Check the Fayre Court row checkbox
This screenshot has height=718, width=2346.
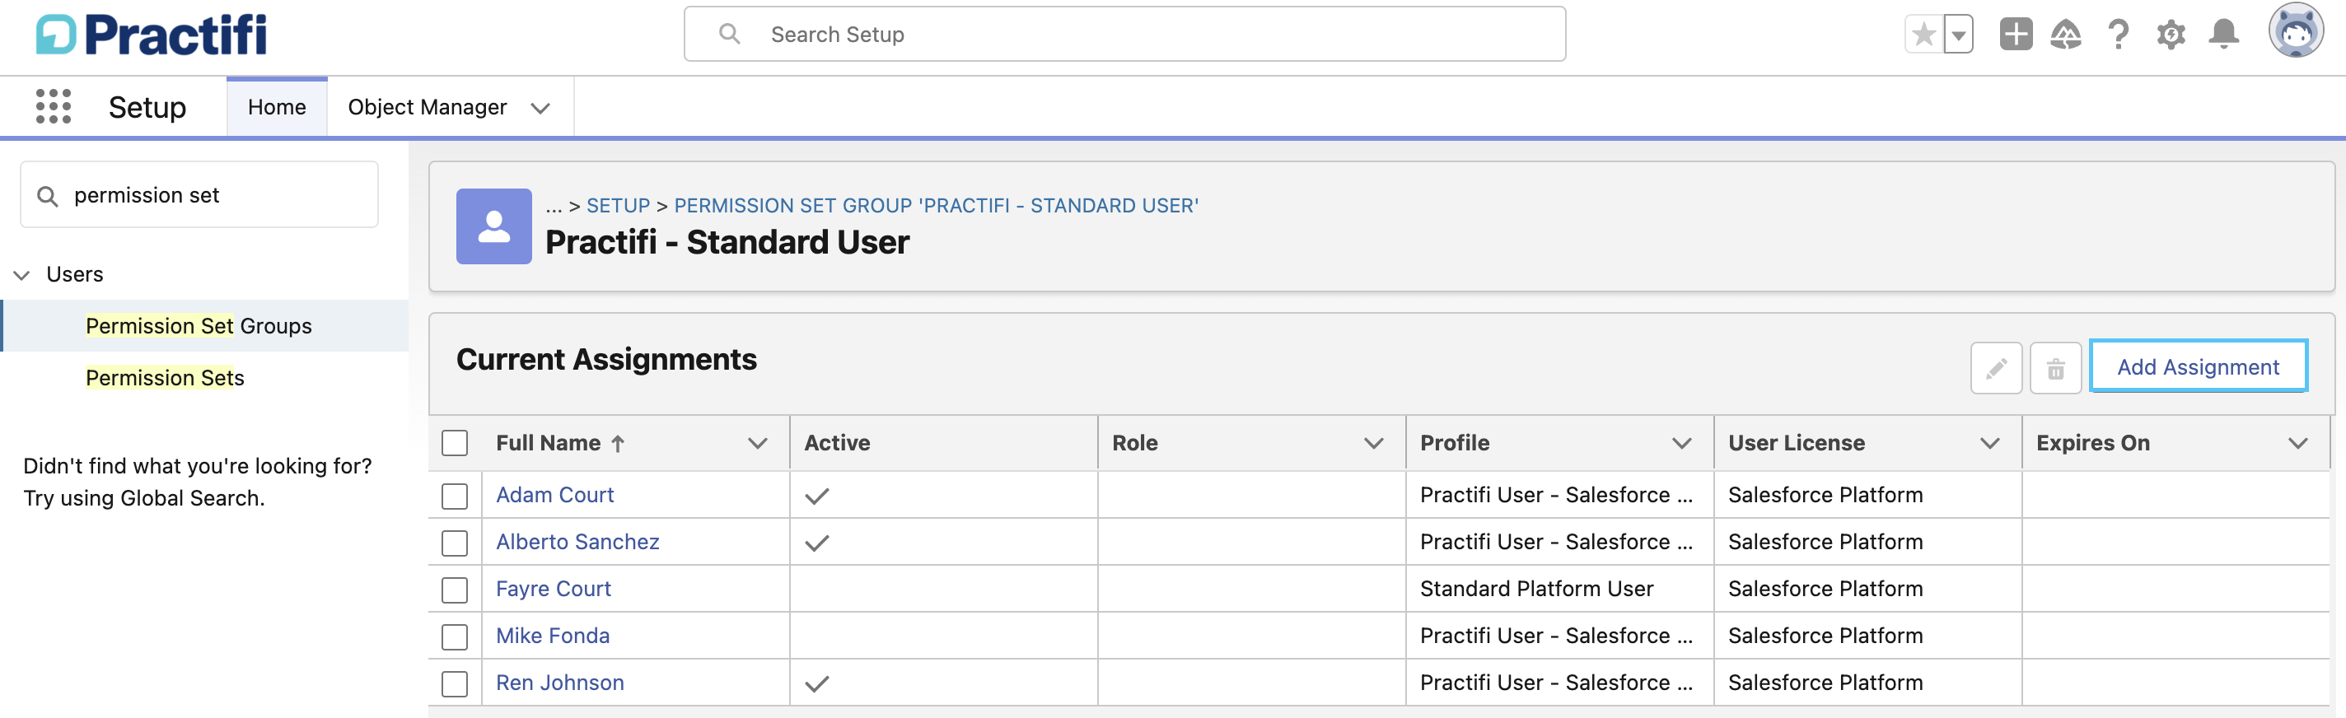[455, 590]
